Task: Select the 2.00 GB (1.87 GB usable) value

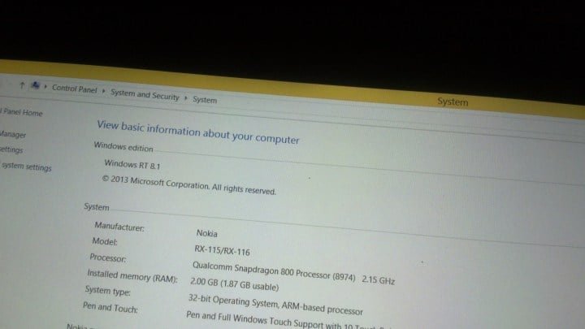Action: [x=234, y=284]
